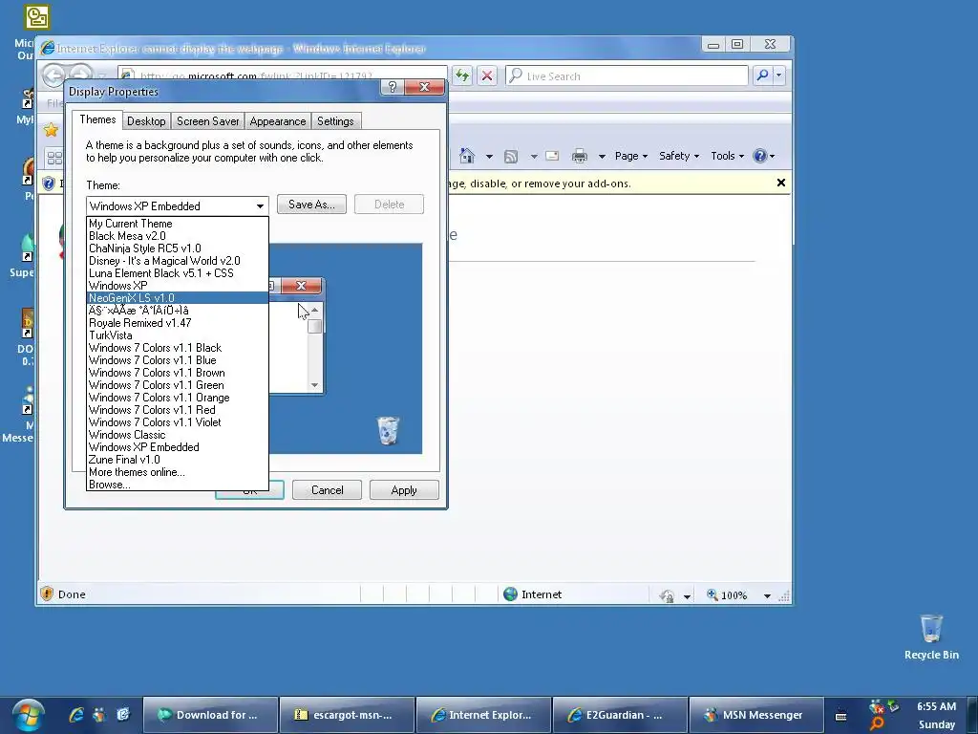Click the Favorites star icon

pos(51,130)
